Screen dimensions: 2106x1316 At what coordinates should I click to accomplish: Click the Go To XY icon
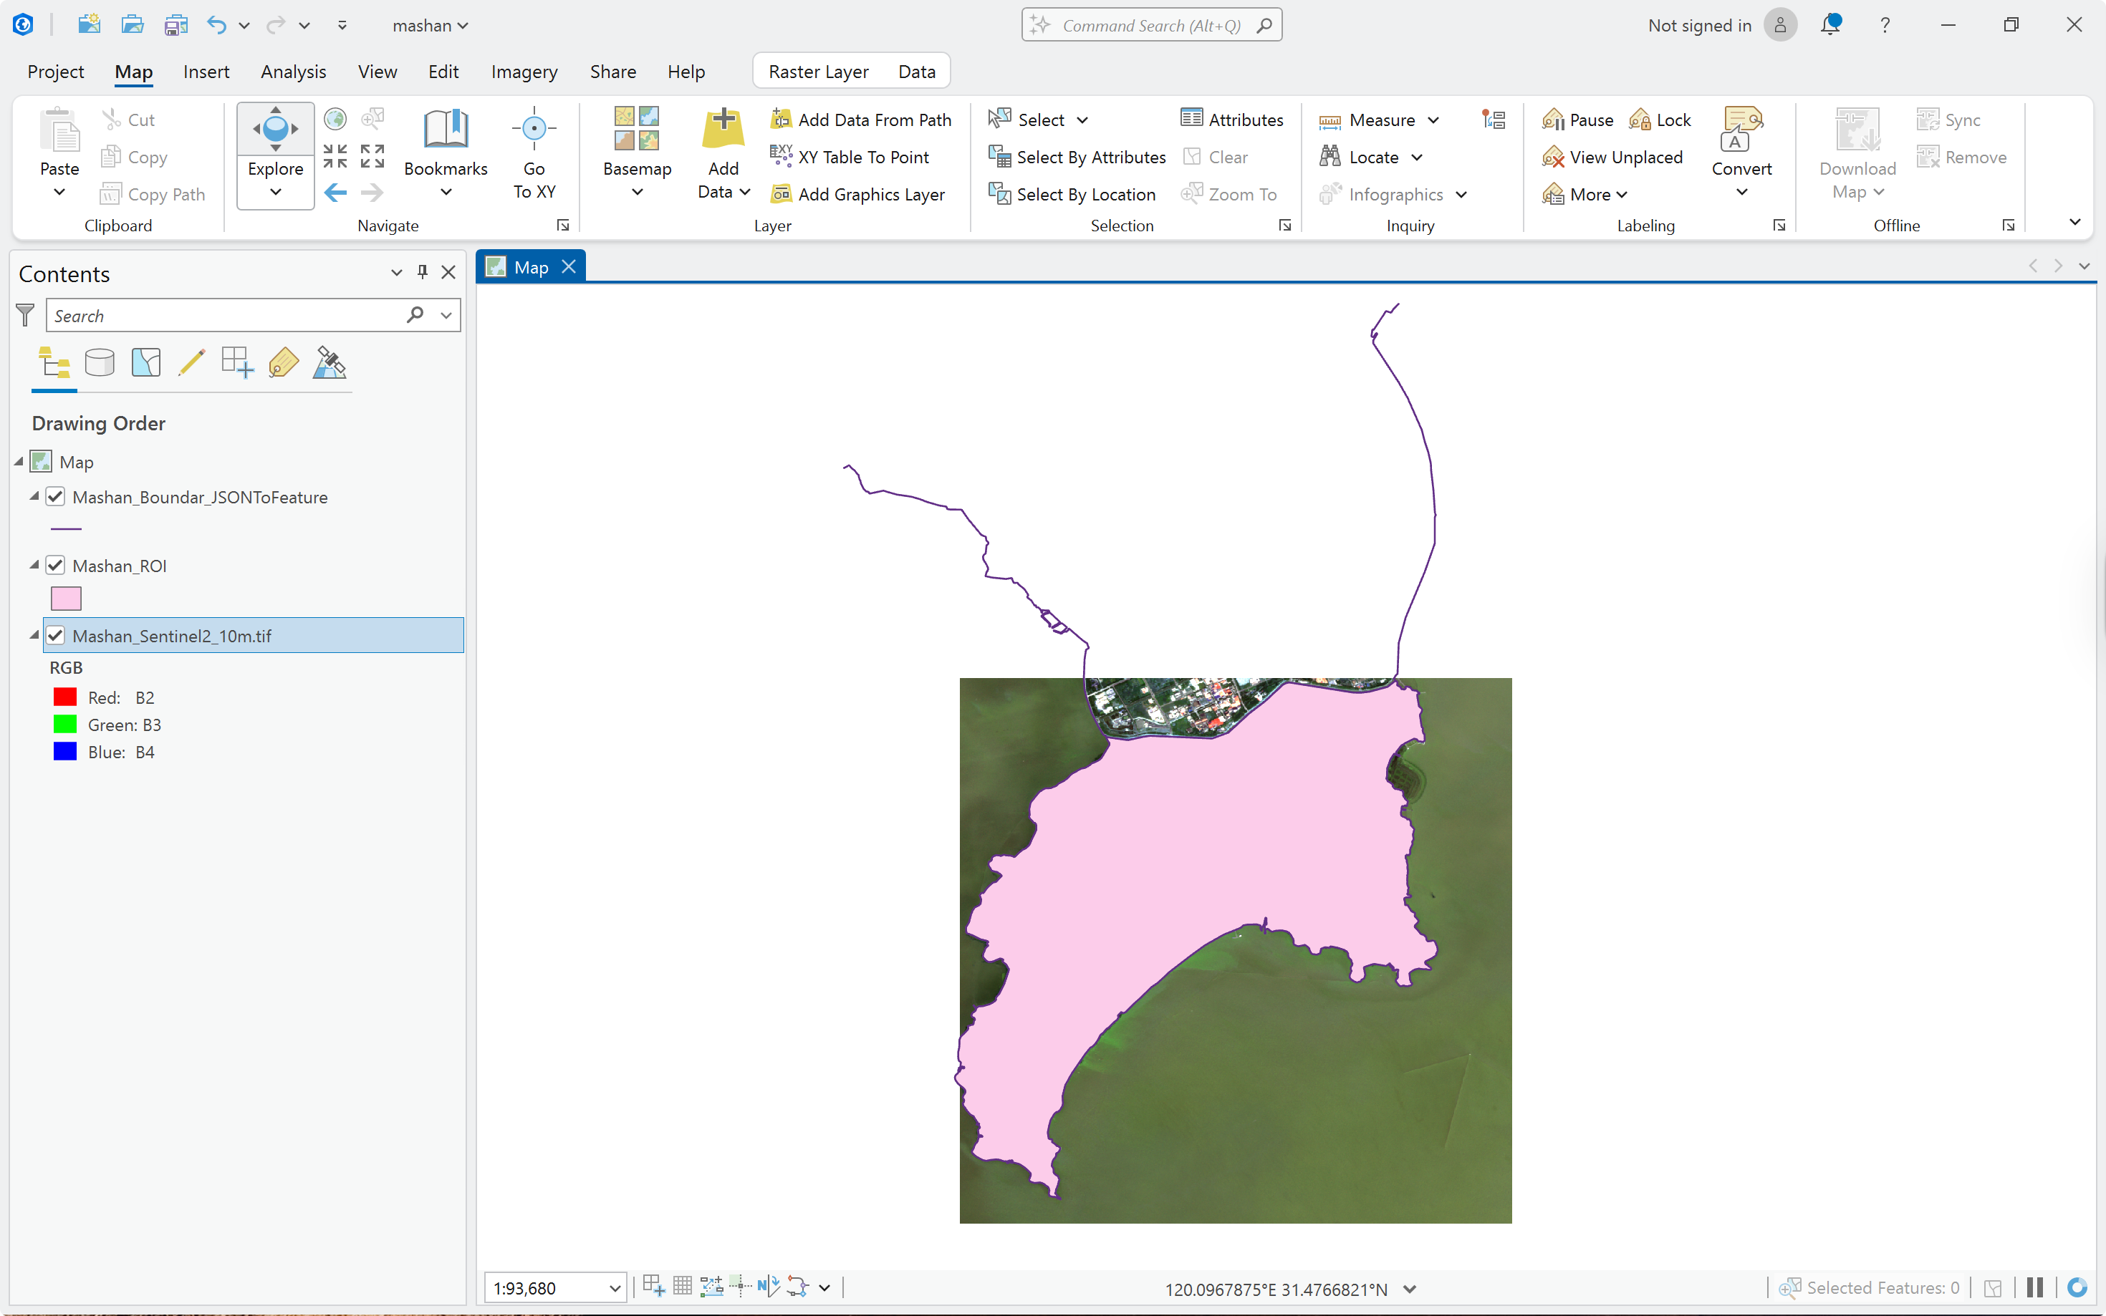(x=534, y=129)
